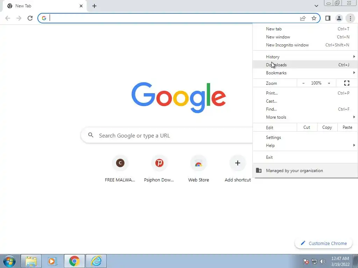Choose Exit from the menu
The height and width of the screenshot is (268, 358).
point(305,157)
